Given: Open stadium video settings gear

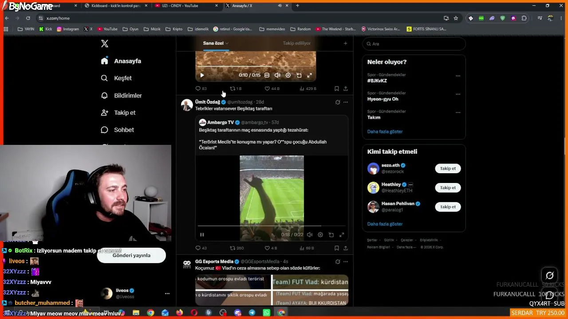Looking at the screenshot, I should click(320, 235).
